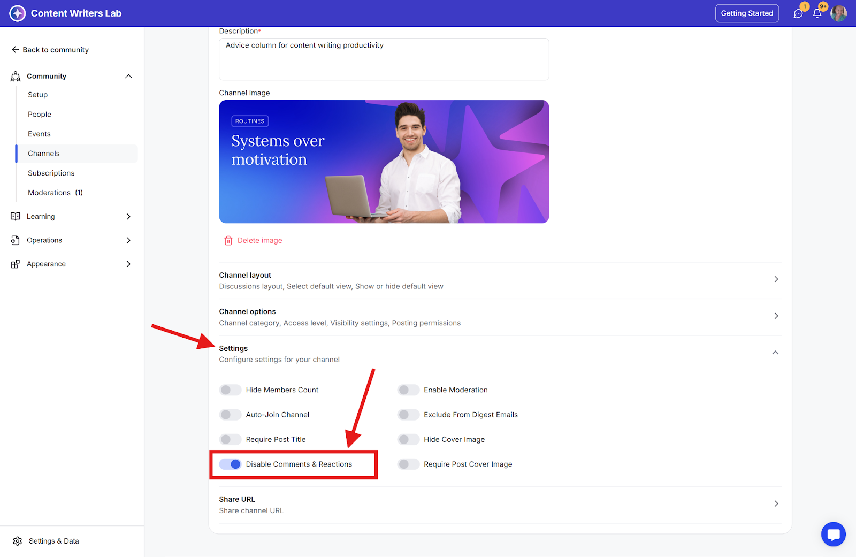
Task: Click the back arrow icon to community
Action: point(15,50)
